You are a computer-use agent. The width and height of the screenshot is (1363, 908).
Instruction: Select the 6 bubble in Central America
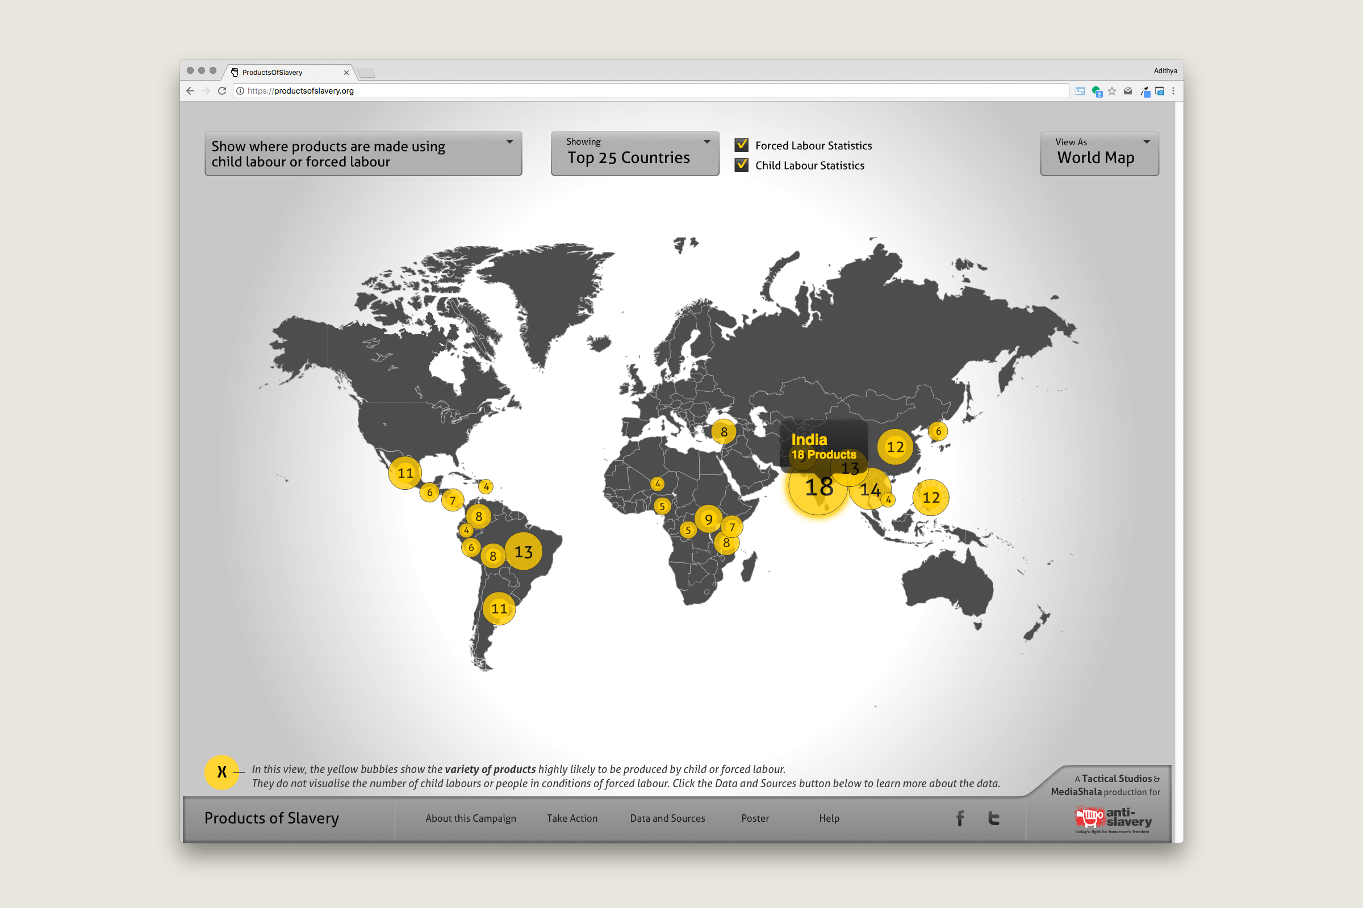tap(429, 493)
